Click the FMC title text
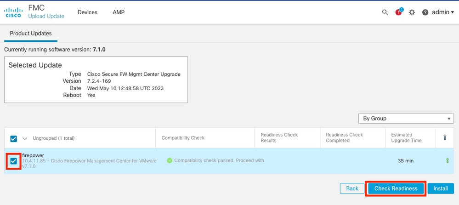Image resolution: width=459 pixels, height=205 pixels. click(x=36, y=7)
